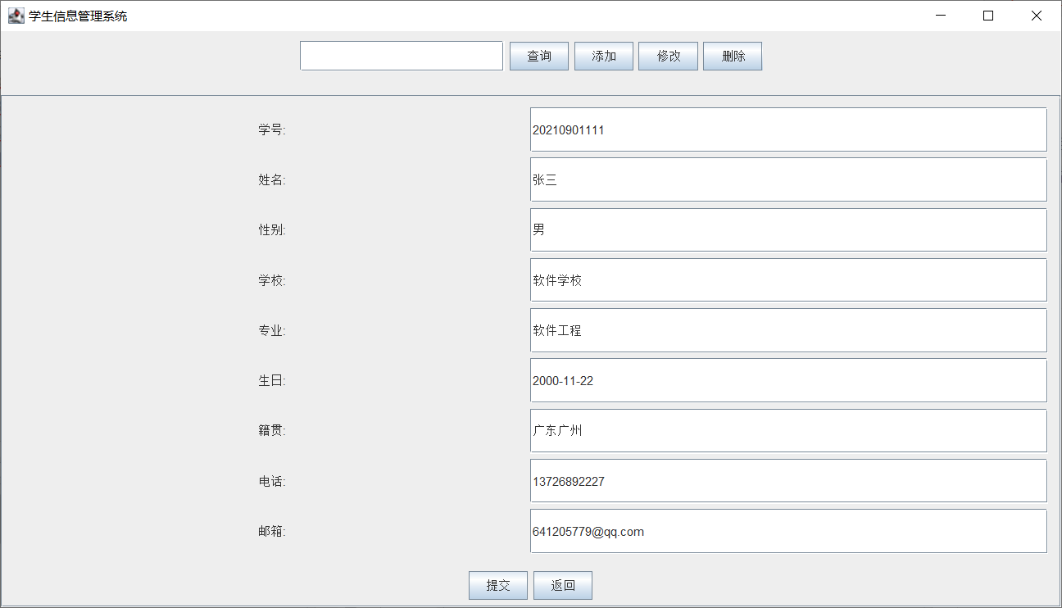Screen dimensions: 1062x608
Task: Focus the 邮箱 field containing 641205779@qq.com
Action: (x=788, y=531)
